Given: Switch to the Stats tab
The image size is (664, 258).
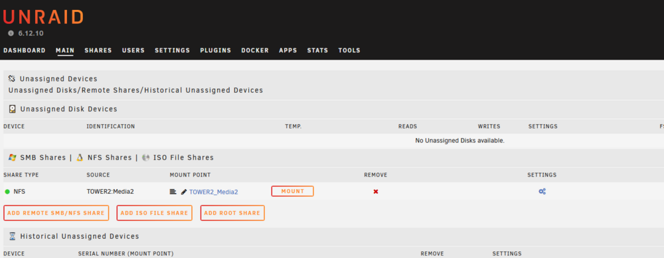Looking at the screenshot, I should (317, 50).
